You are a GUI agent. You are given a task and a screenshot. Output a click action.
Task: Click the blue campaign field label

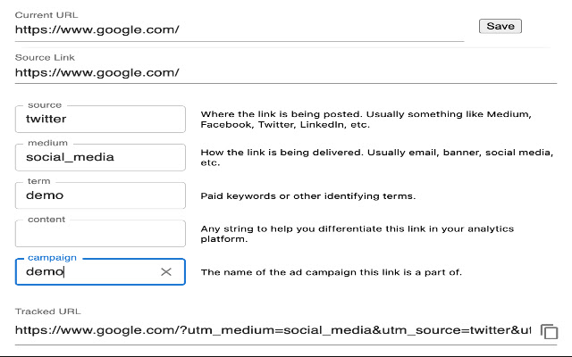pos(52,258)
